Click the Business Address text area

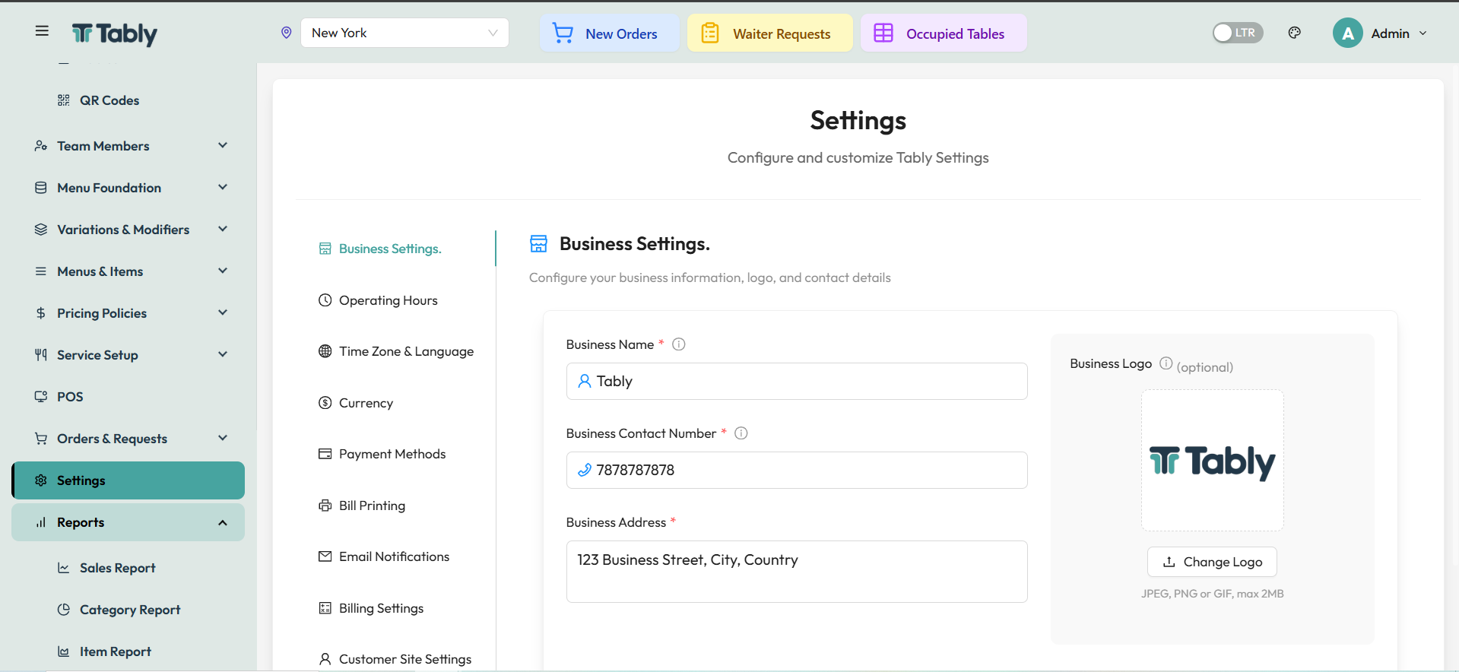pyautogui.click(x=797, y=572)
